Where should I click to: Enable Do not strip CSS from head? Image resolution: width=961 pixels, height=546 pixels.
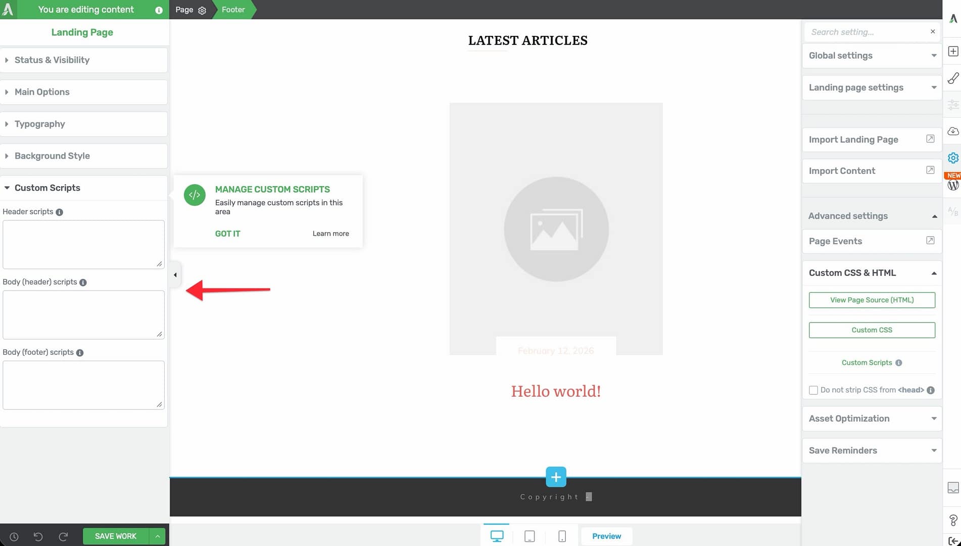pyautogui.click(x=813, y=390)
